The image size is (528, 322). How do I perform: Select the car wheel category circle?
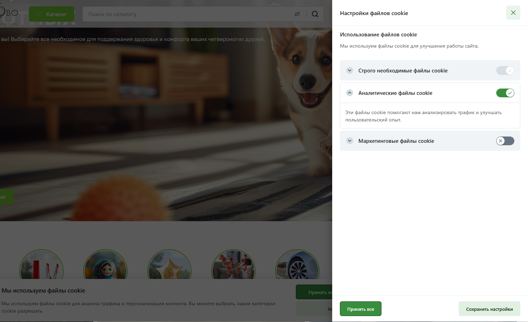click(297, 271)
